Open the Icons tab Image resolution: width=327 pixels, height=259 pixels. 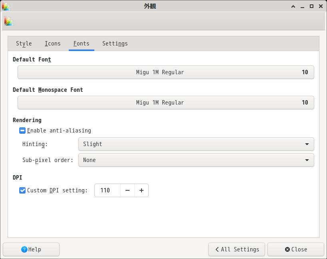[52, 43]
